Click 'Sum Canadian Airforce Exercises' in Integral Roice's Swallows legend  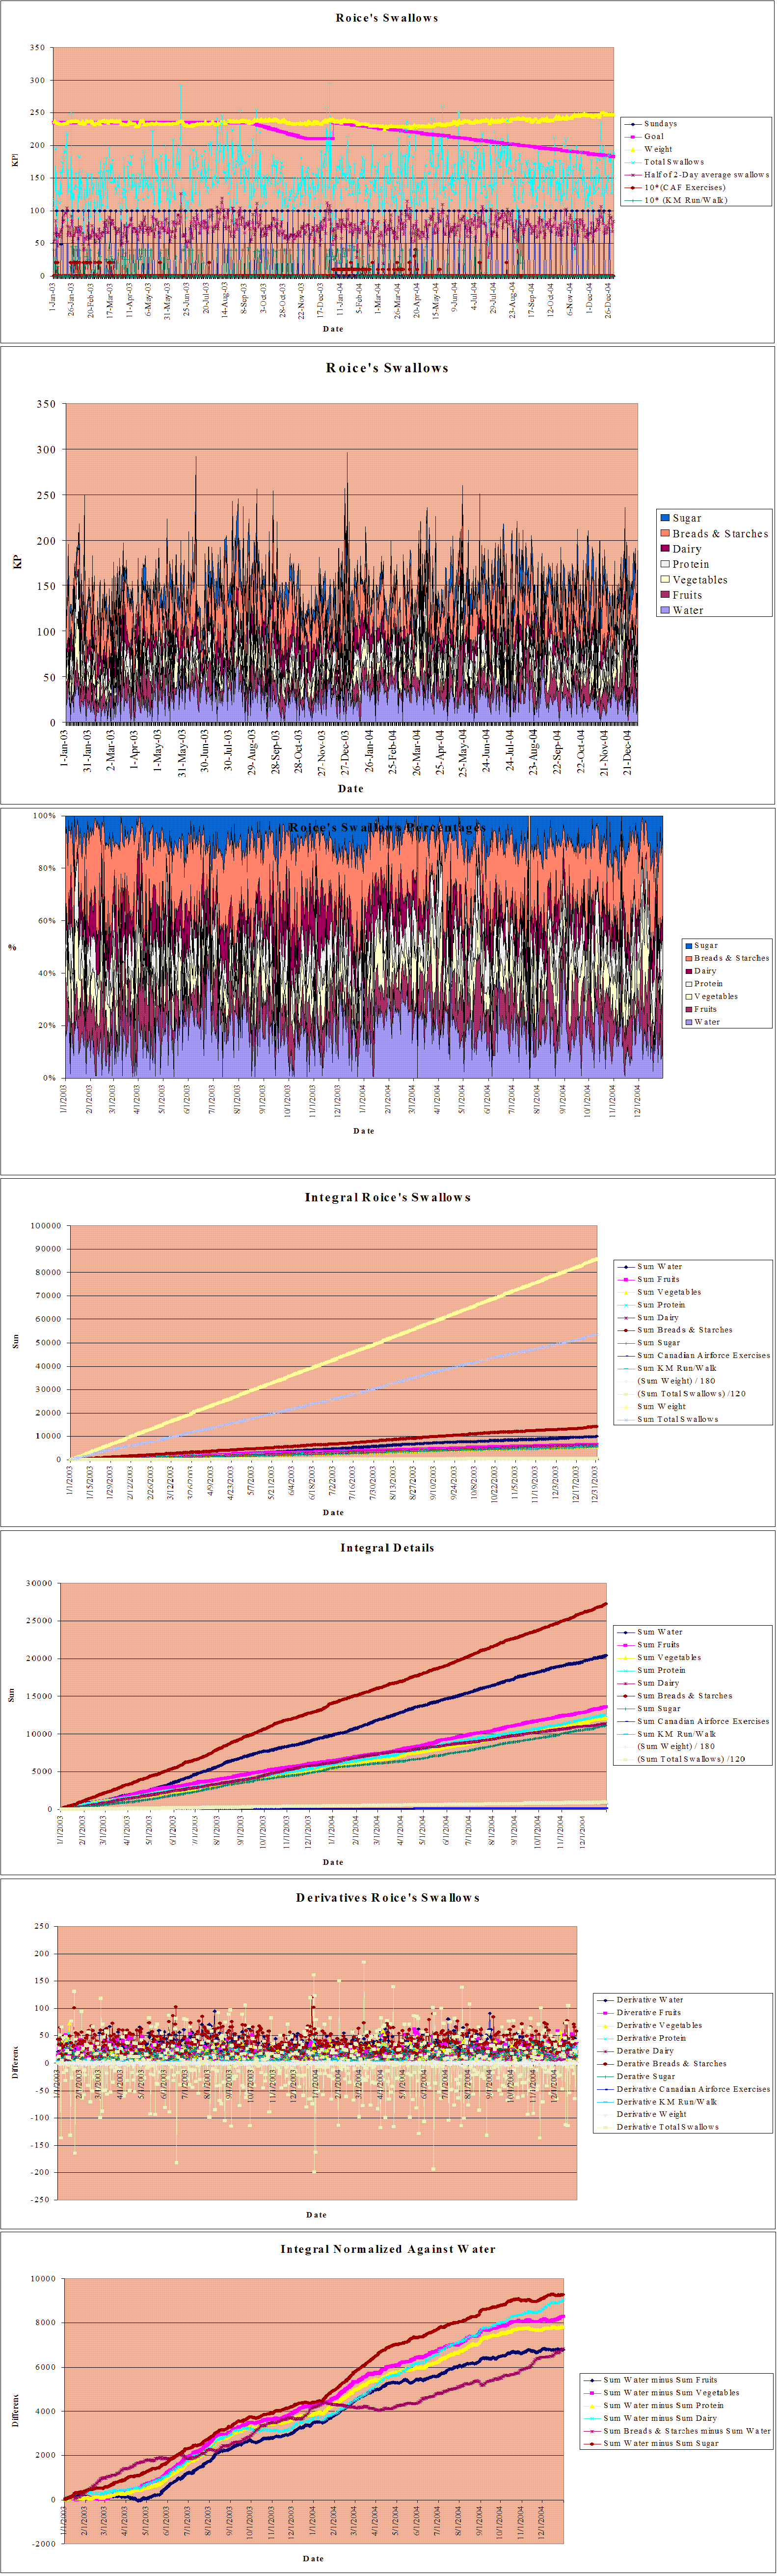(x=703, y=1356)
